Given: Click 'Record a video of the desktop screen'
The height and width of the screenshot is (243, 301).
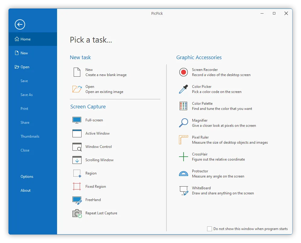Looking at the screenshot, I should point(221,75).
